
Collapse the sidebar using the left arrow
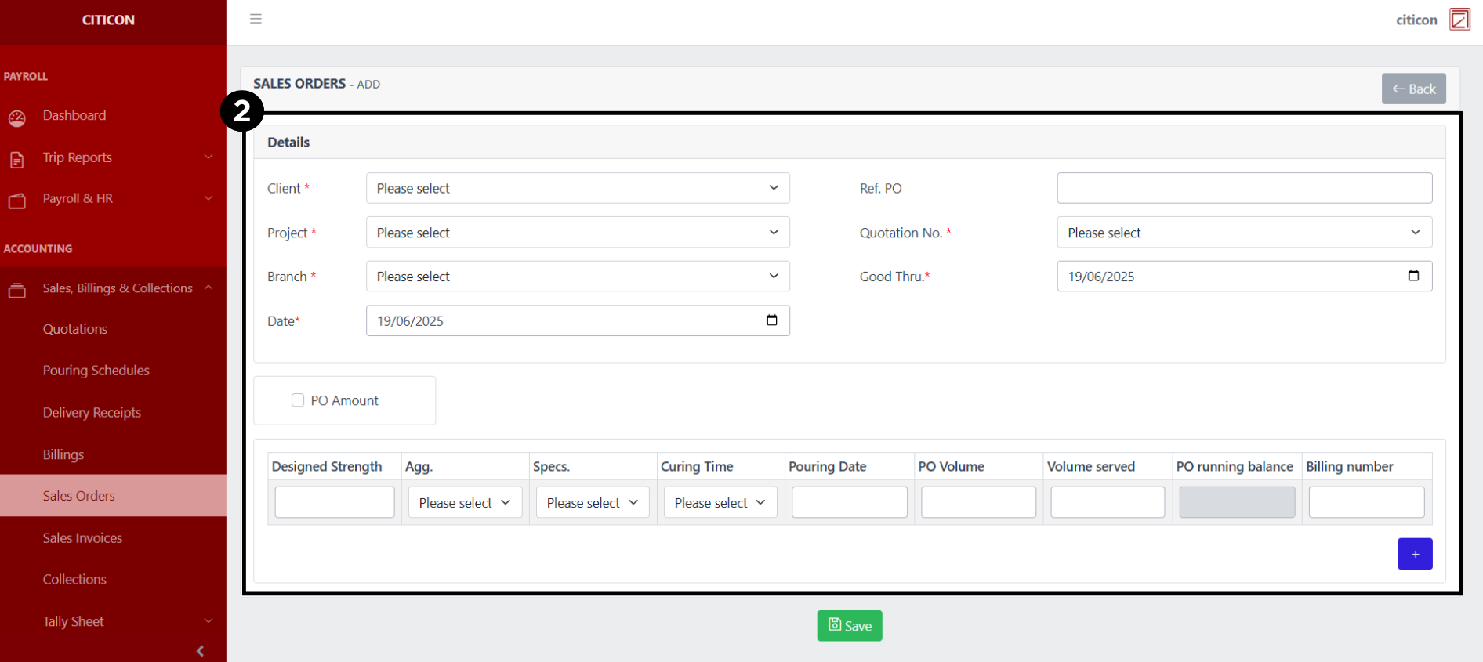(200, 651)
